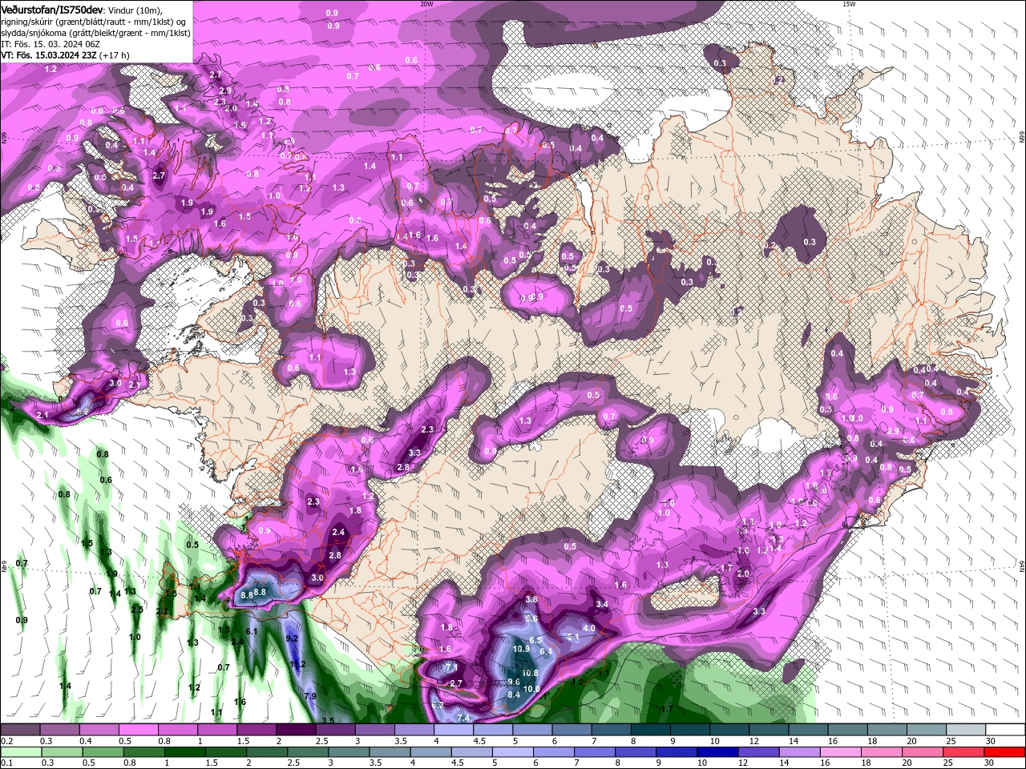Viewport: 1026px width, 769px height.
Task: Click the 10.8 precipitation value on the map
Action: click(x=530, y=673)
